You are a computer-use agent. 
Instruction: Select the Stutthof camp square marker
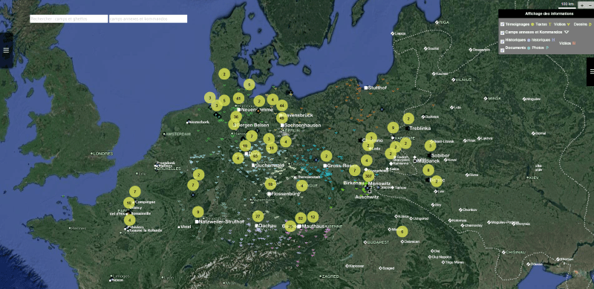tap(366, 88)
